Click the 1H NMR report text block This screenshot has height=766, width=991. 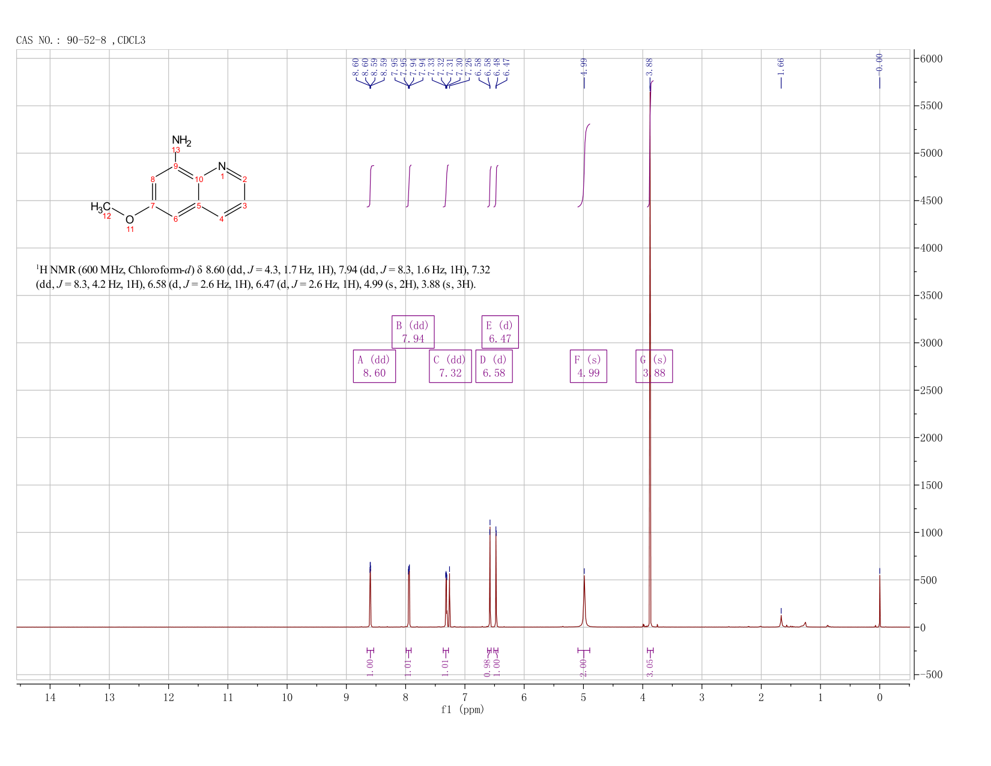pyautogui.click(x=264, y=277)
